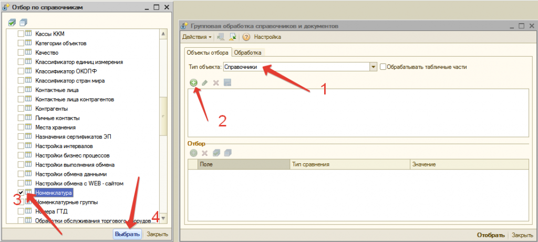Click the pencil edit icon in Объекты отбора
This screenshot has height=242, width=538.
click(205, 83)
